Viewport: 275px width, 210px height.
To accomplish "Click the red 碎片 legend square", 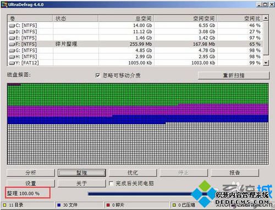I will click(108, 205).
